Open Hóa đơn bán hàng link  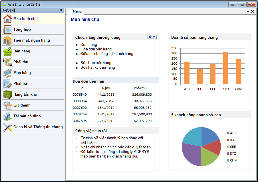pyautogui.click(x=96, y=49)
